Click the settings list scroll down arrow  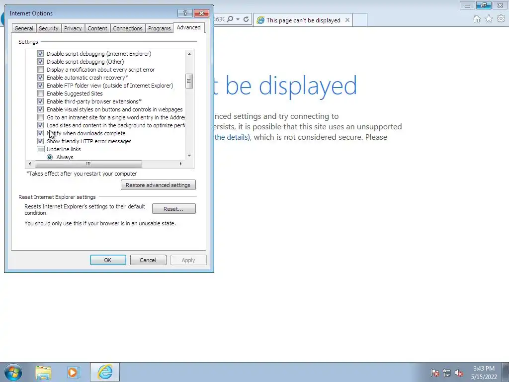(189, 156)
